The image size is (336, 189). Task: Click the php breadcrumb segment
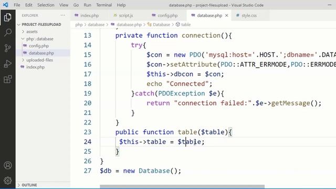(79, 25)
